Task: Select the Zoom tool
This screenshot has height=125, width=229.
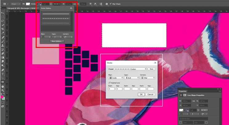Action: 3,91
